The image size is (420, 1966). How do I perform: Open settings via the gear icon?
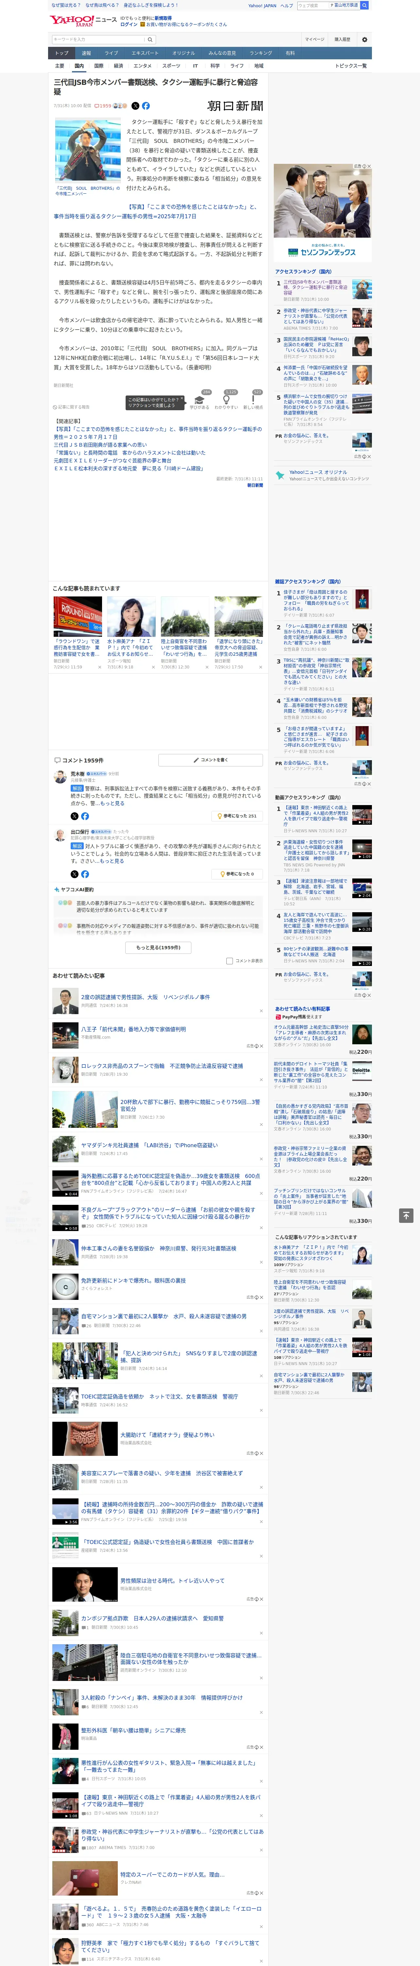(x=364, y=40)
